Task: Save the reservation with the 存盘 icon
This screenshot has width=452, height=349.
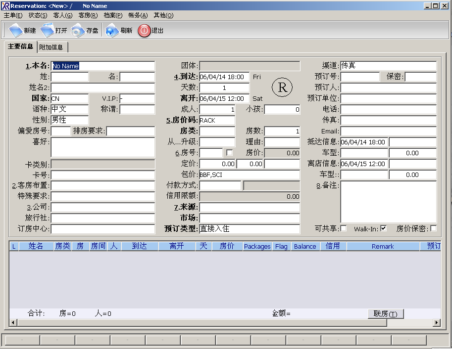Action: click(78, 31)
